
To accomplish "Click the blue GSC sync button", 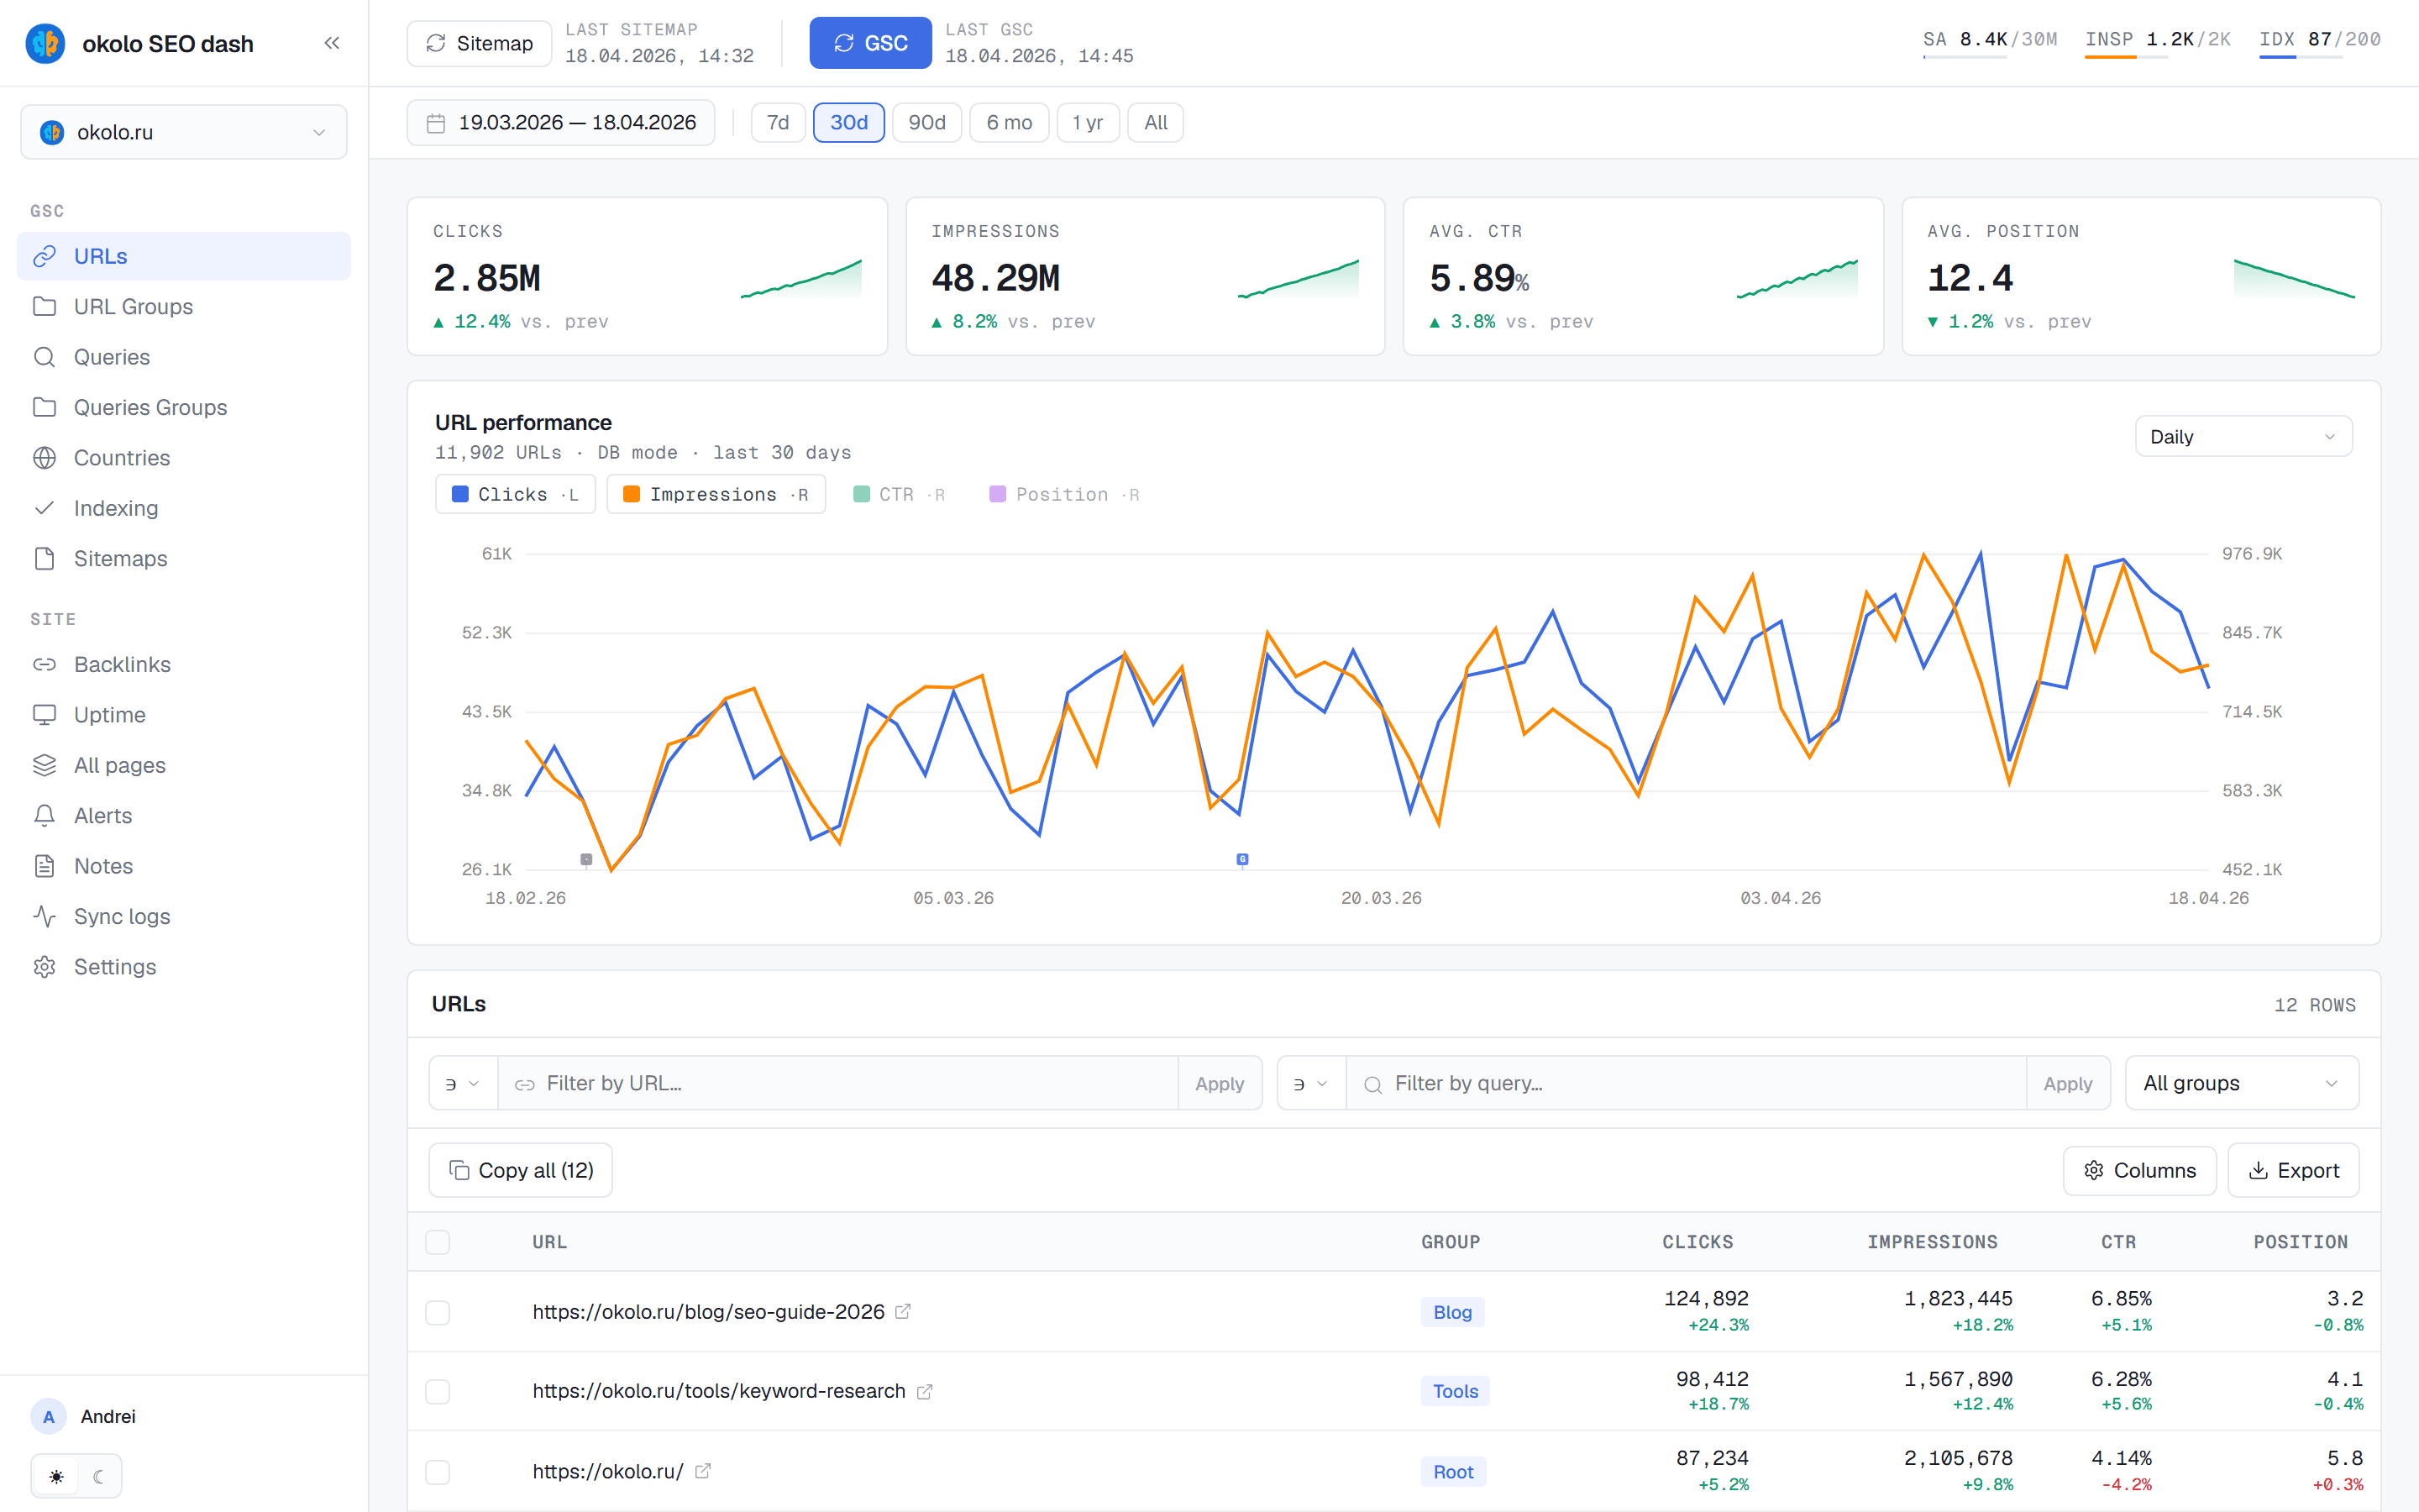I will coord(871,43).
